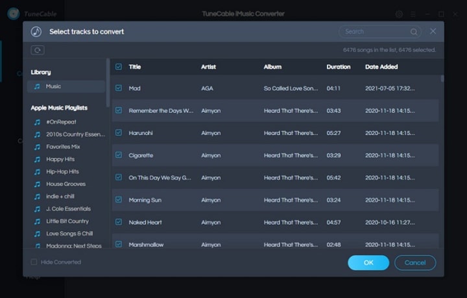Click note icon beside 2010s Country Essentials
The width and height of the screenshot is (467, 298).
pyautogui.click(x=37, y=134)
